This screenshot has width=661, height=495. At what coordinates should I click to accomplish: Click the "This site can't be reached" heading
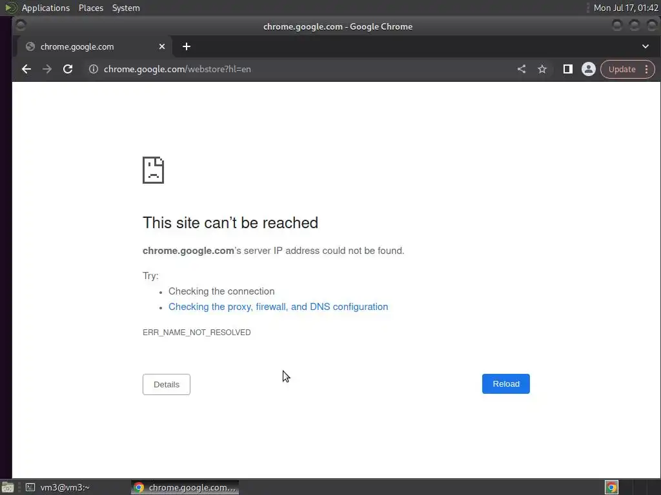tap(230, 222)
